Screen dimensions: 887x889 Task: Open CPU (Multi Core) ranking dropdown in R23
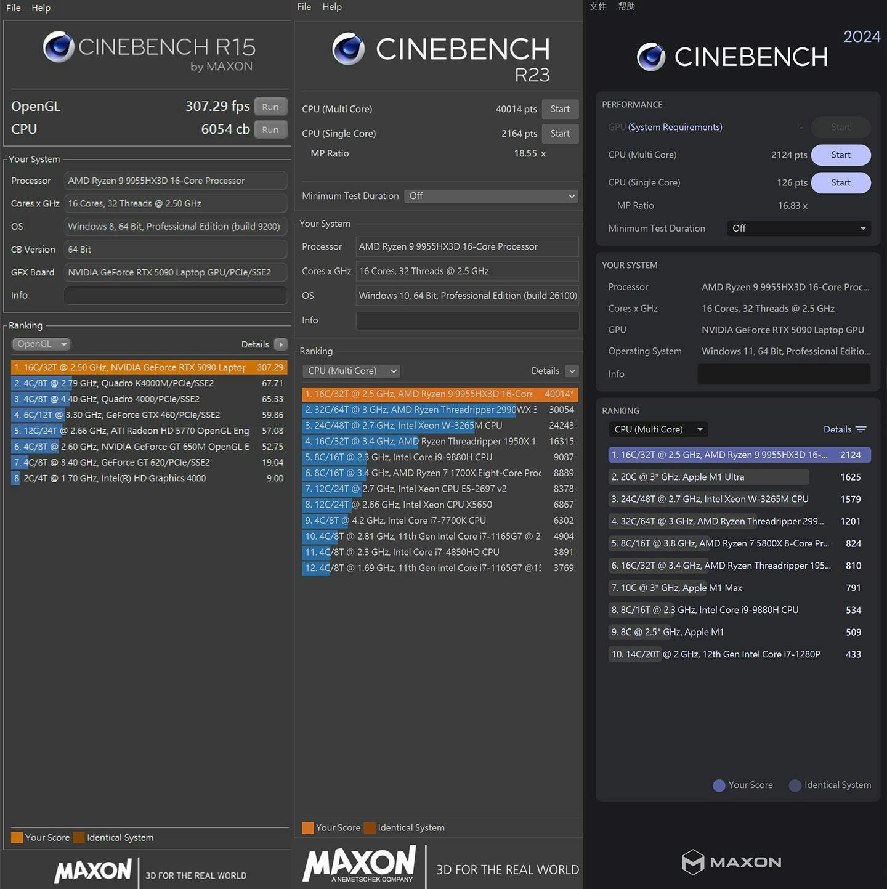pos(351,371)
